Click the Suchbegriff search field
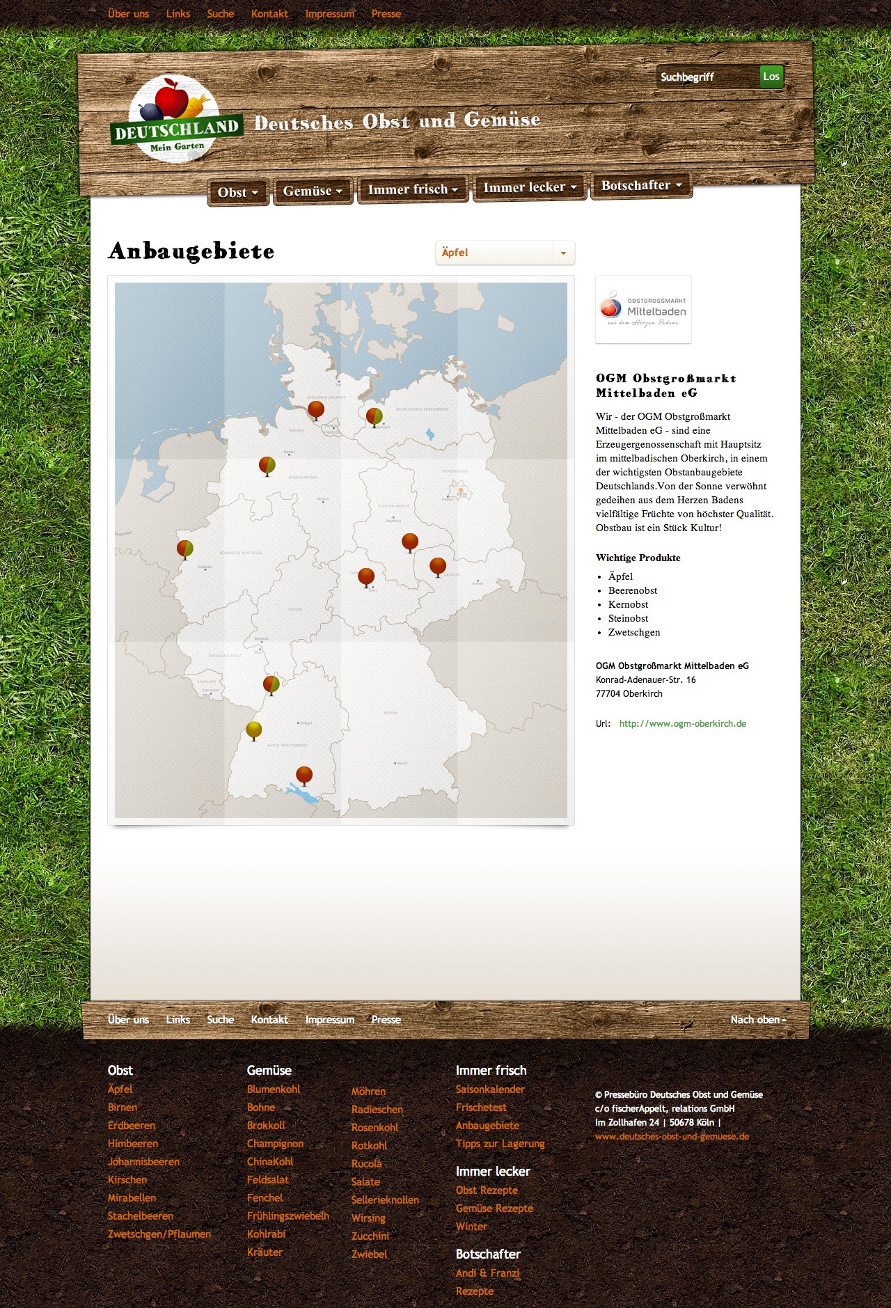 tap(707, 77)
